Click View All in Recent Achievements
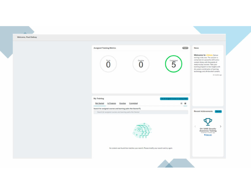Image resolution: width=251 pixels, height=194 pixels. click(x=218, y=111)
